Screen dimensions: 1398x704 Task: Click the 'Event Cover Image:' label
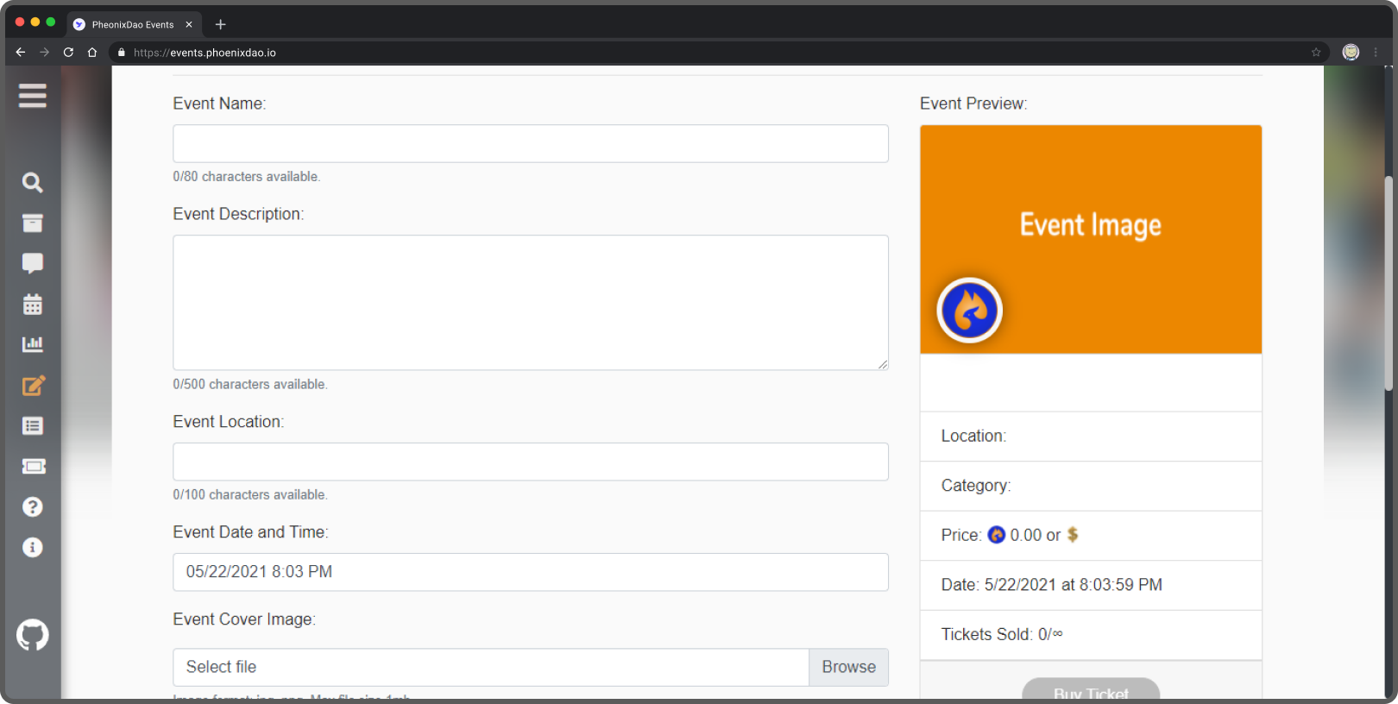point(244,619)
